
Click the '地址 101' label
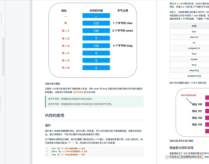coord(197,111)
